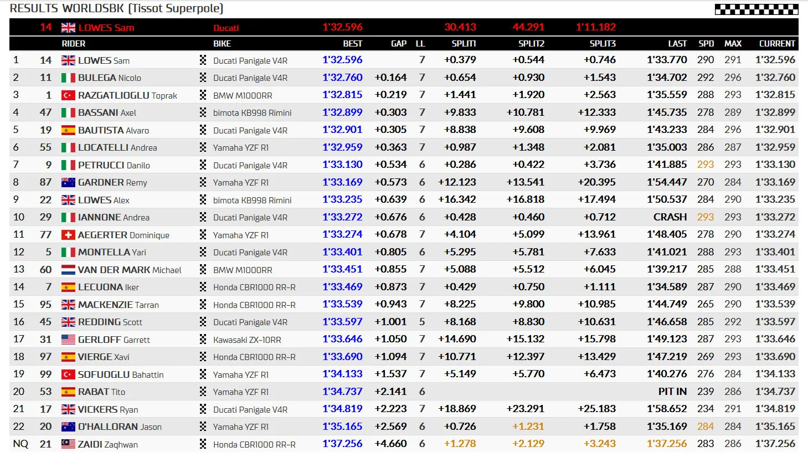Click the USA flag next to GERLOFF Garrett
This screenshot has height=457, width=808.
(x=68, y=340)
